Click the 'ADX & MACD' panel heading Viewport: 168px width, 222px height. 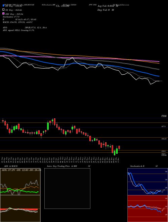pos(11,166)
